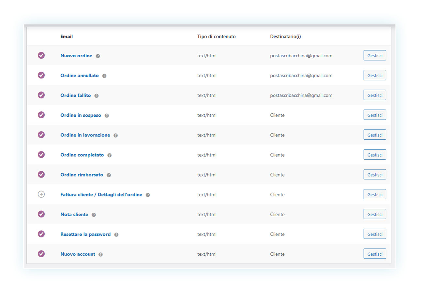Image resolution: width=424 pixels, height=299 pixels.
Task: Toggle the enabled checkmark for Ordine annullato
Action: [x=41, y=75]
